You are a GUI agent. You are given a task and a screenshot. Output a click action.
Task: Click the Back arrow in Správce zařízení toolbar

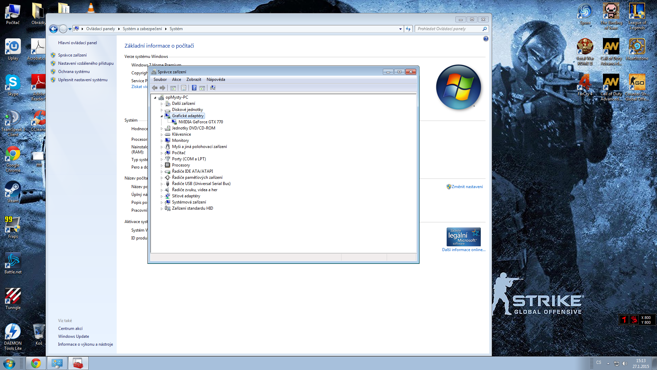pos(155,88)
